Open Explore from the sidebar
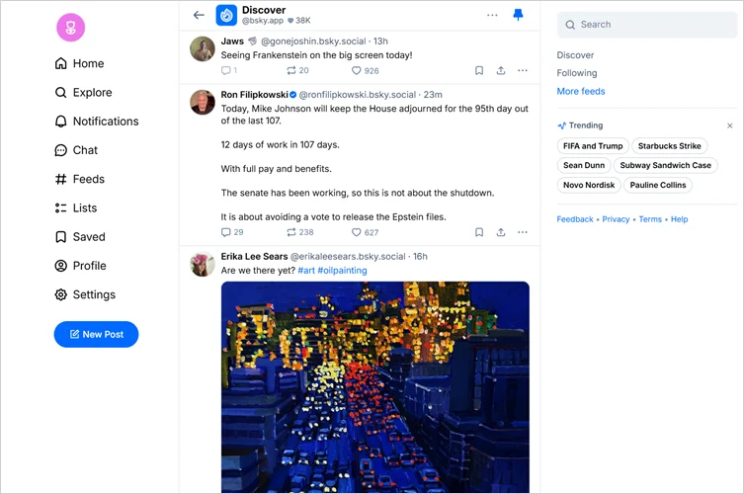 click(84, 93)
